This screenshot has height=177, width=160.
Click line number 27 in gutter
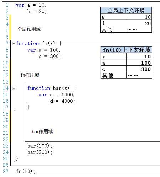click(x=6, y=171)
